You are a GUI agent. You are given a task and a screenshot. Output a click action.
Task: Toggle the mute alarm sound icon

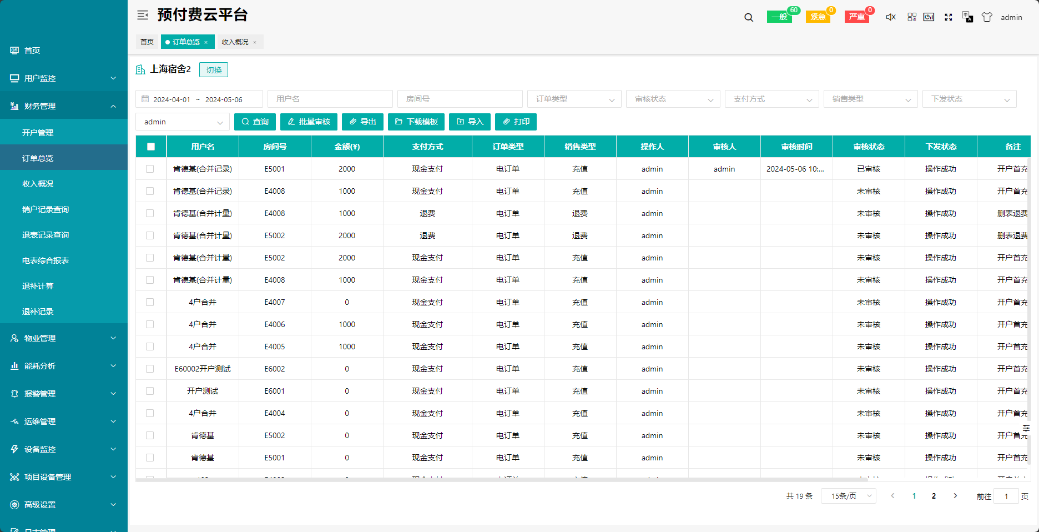(x=891, y=17)
